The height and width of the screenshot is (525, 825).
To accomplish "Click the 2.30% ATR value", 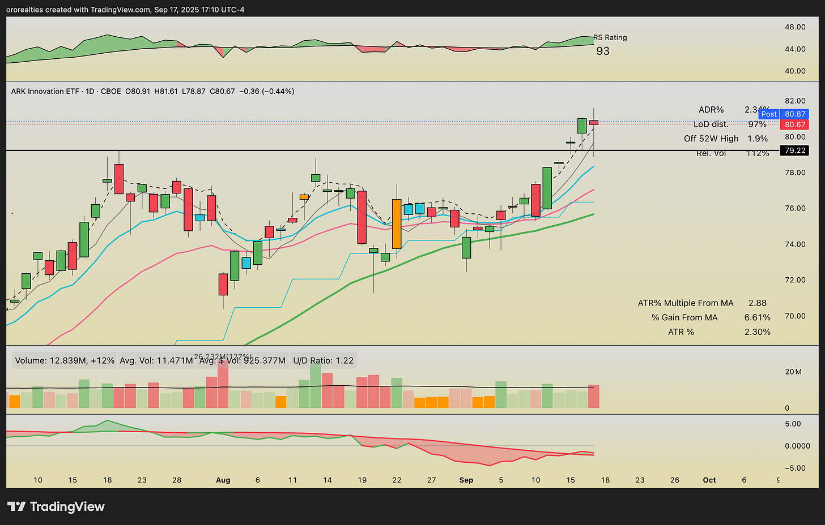I will pos(758,332).
